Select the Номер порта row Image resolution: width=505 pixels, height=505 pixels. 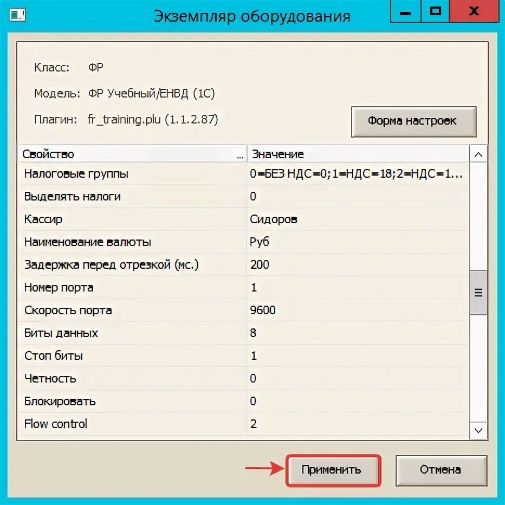243,287
